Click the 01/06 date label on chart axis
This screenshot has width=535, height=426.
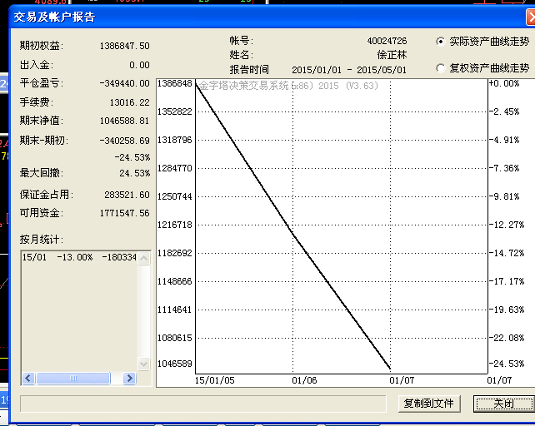tap(305, 379)
